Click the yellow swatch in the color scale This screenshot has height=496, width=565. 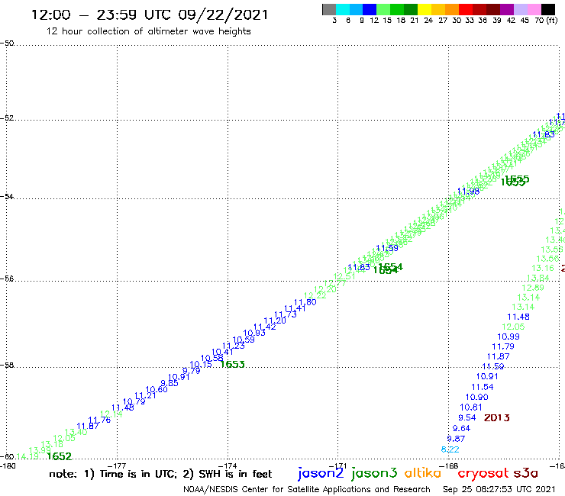[x=425, y=9]
